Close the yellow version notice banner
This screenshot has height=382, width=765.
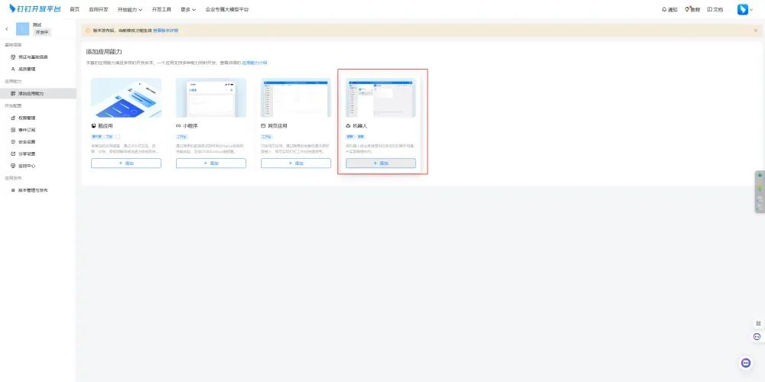tap(756, 31)
